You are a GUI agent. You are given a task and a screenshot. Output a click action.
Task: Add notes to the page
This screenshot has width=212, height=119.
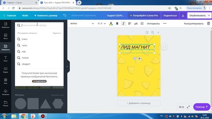(147, 32)
